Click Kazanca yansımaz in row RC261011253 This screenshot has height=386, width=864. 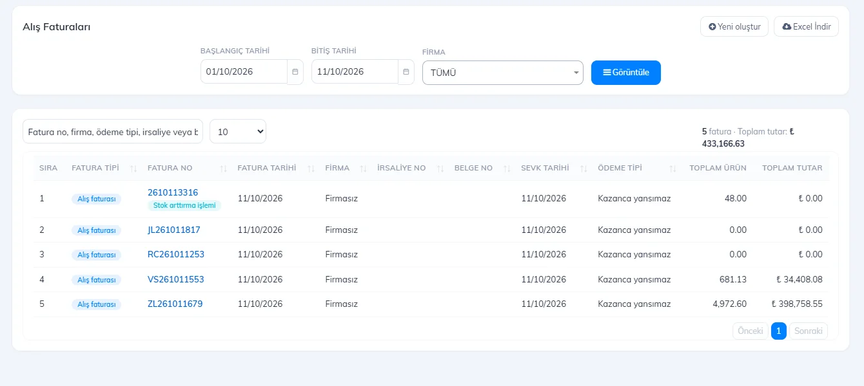point(634,254)
